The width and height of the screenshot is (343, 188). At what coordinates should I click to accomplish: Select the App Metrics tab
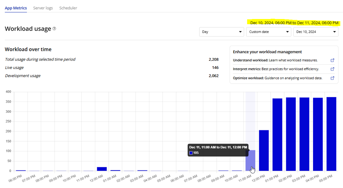(x=16, y=8)
